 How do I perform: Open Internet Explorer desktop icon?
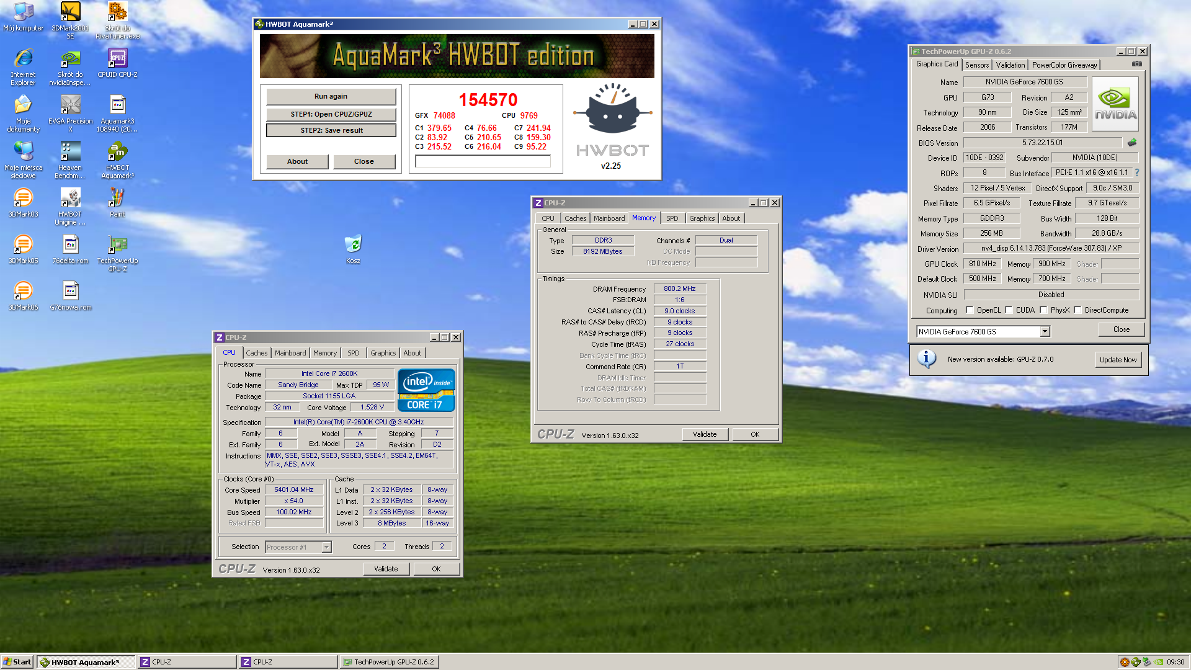click(x=23, y=67)
